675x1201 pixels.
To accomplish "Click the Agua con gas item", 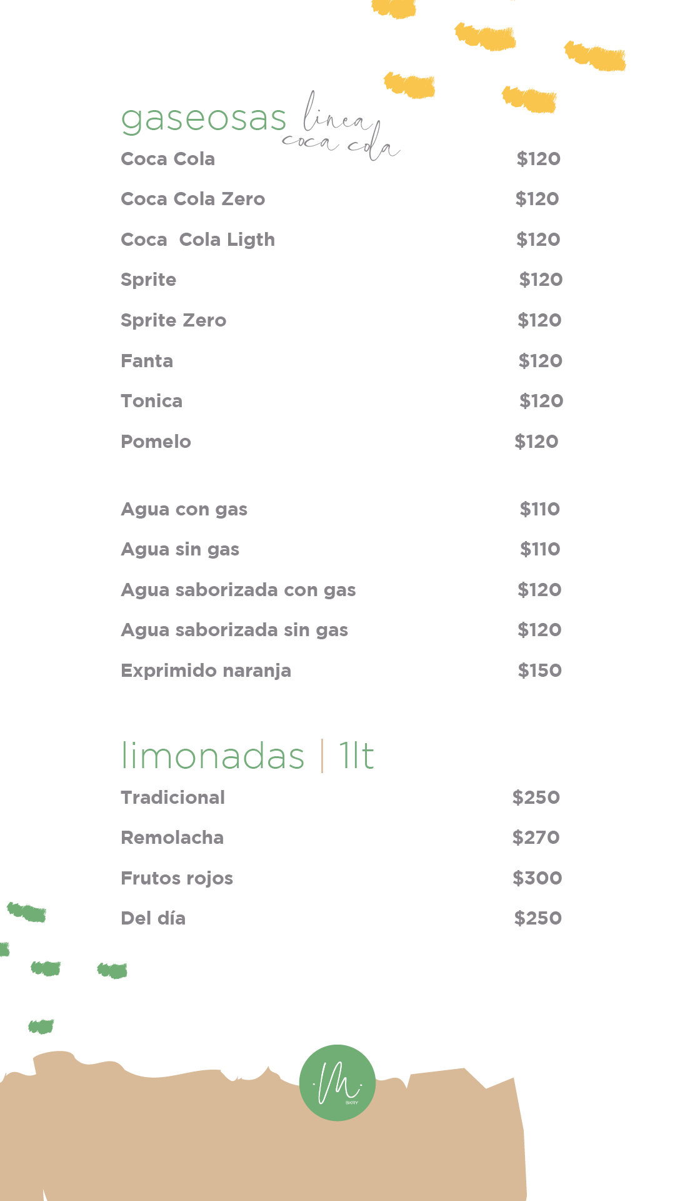I will click(x=184, y=509).
